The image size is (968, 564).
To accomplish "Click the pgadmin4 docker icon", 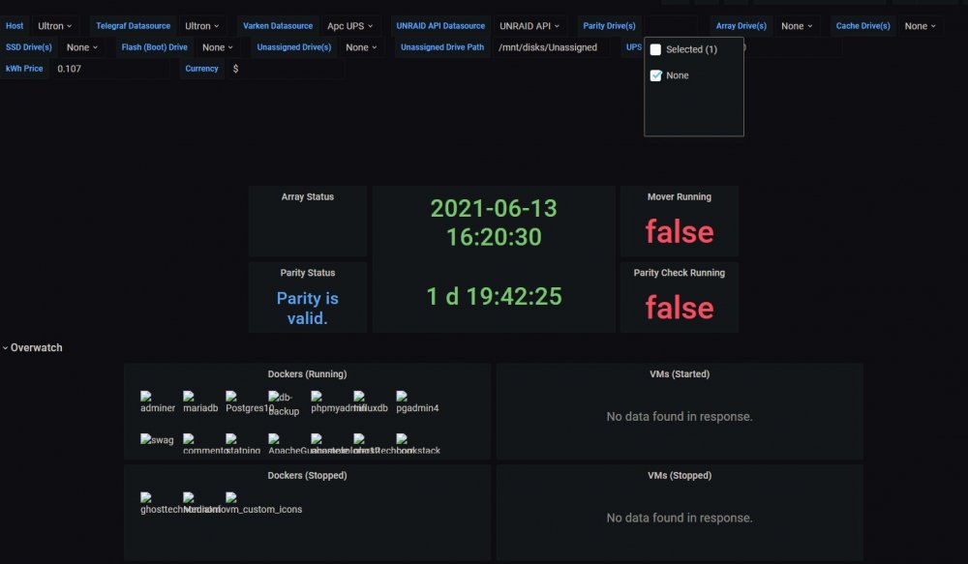I will pos(402,397).
